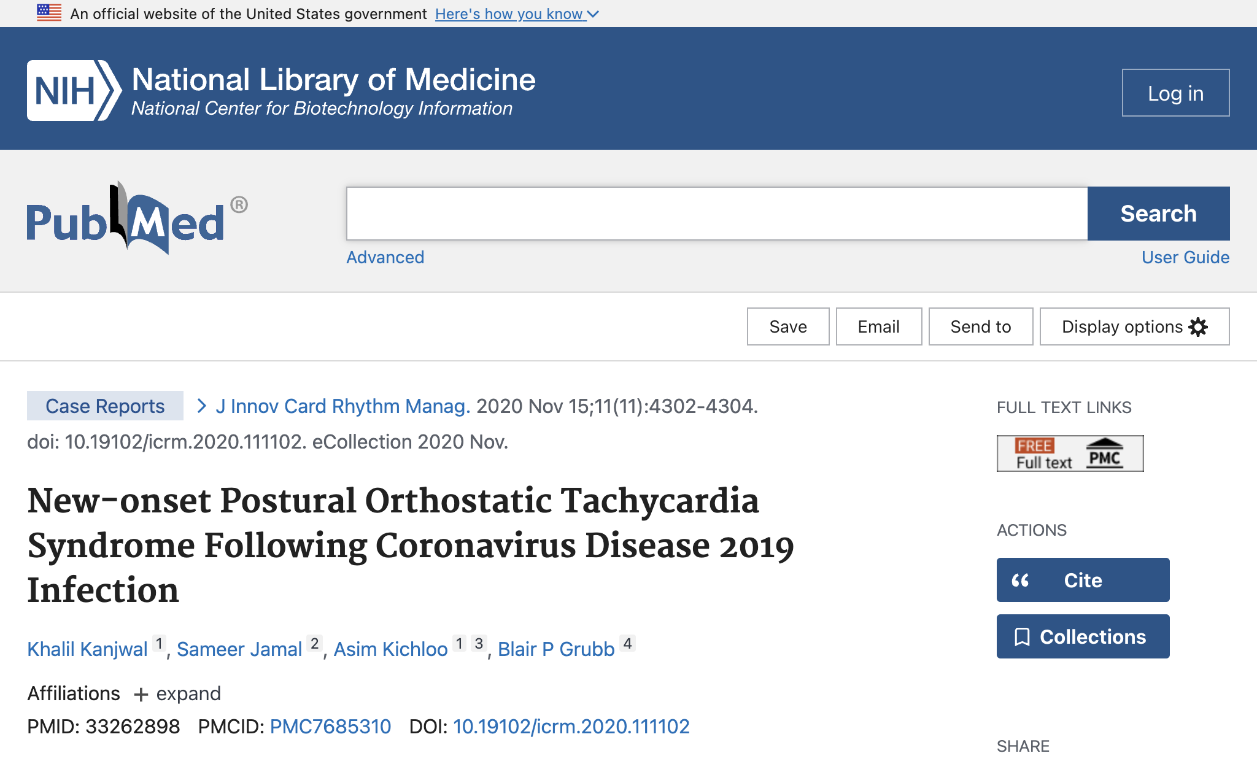
Task: Expand "Here's how you know" dropdown
Action: coord(517,14)
